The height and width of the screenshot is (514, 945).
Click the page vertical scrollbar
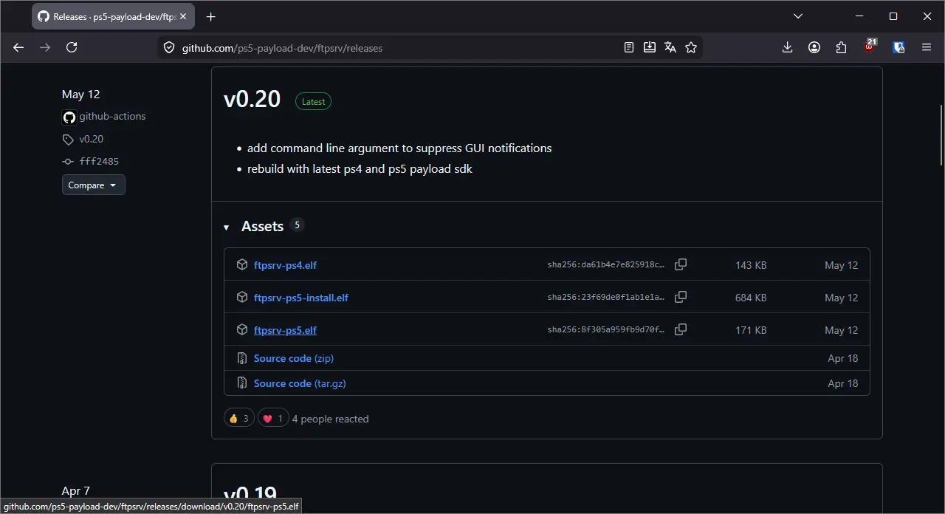(941, 135)
